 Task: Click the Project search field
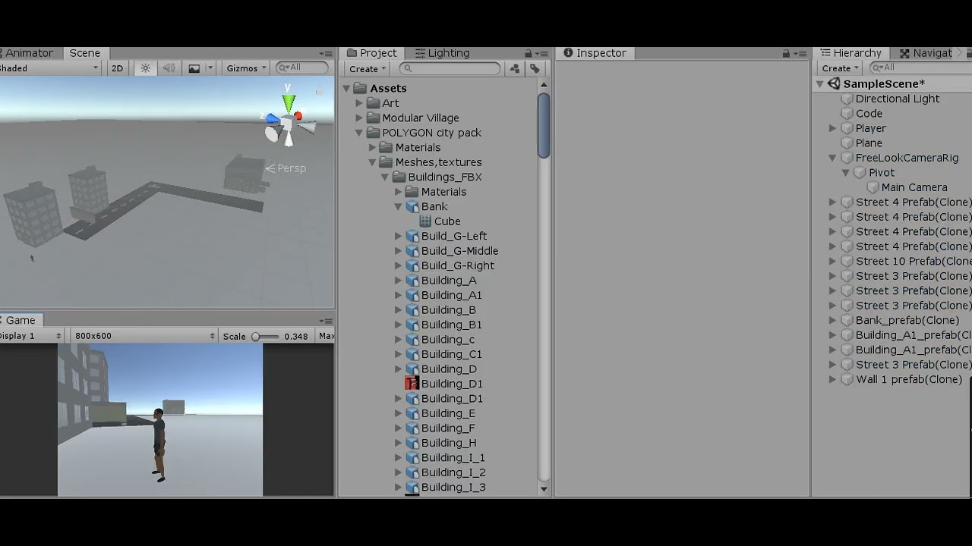click(x=450, y=68)
